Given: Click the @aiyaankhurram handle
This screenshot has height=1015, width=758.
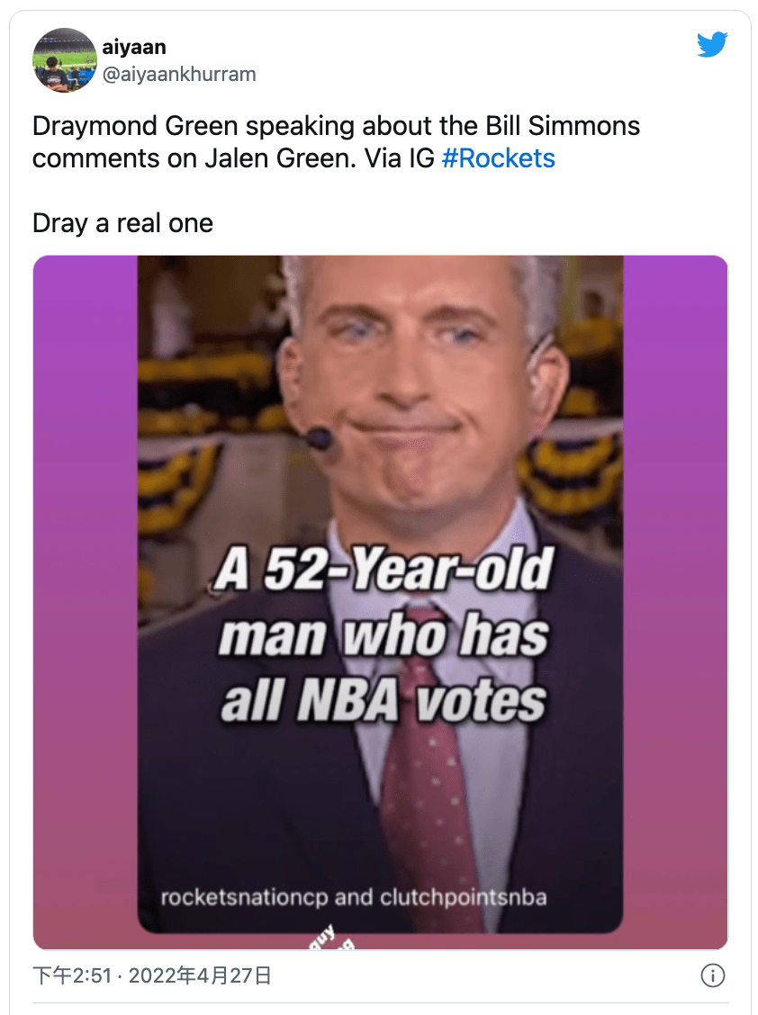Looking at the screenshot, I should point(179,75).
